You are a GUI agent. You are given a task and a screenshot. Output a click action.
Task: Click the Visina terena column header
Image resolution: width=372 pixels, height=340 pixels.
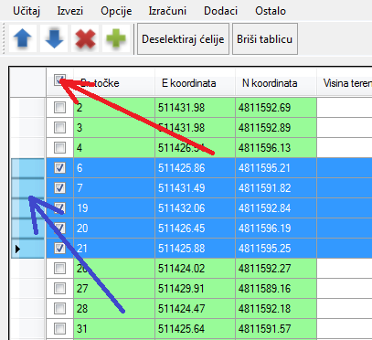click(x=345, y=83)
